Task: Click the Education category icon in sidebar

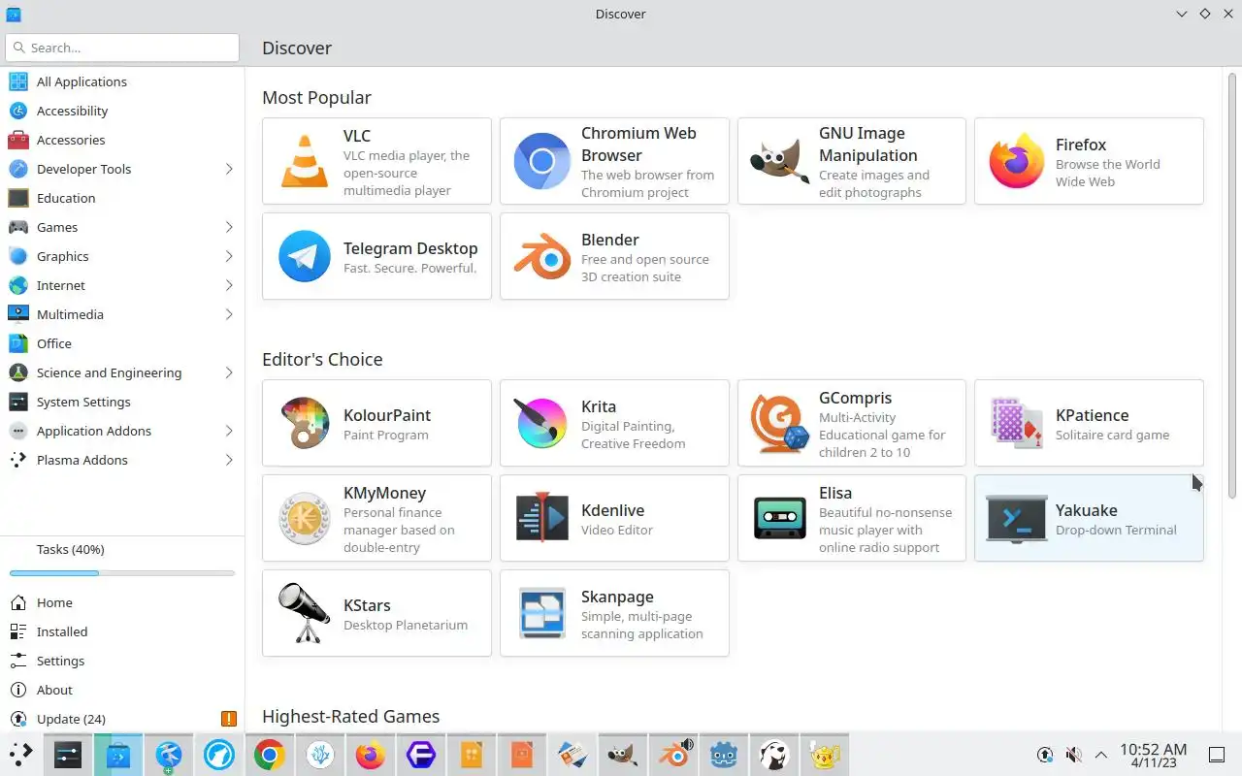Action: [18, 198]
